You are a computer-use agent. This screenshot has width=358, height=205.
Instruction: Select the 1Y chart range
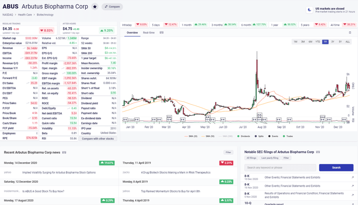(x=325, y=42)
